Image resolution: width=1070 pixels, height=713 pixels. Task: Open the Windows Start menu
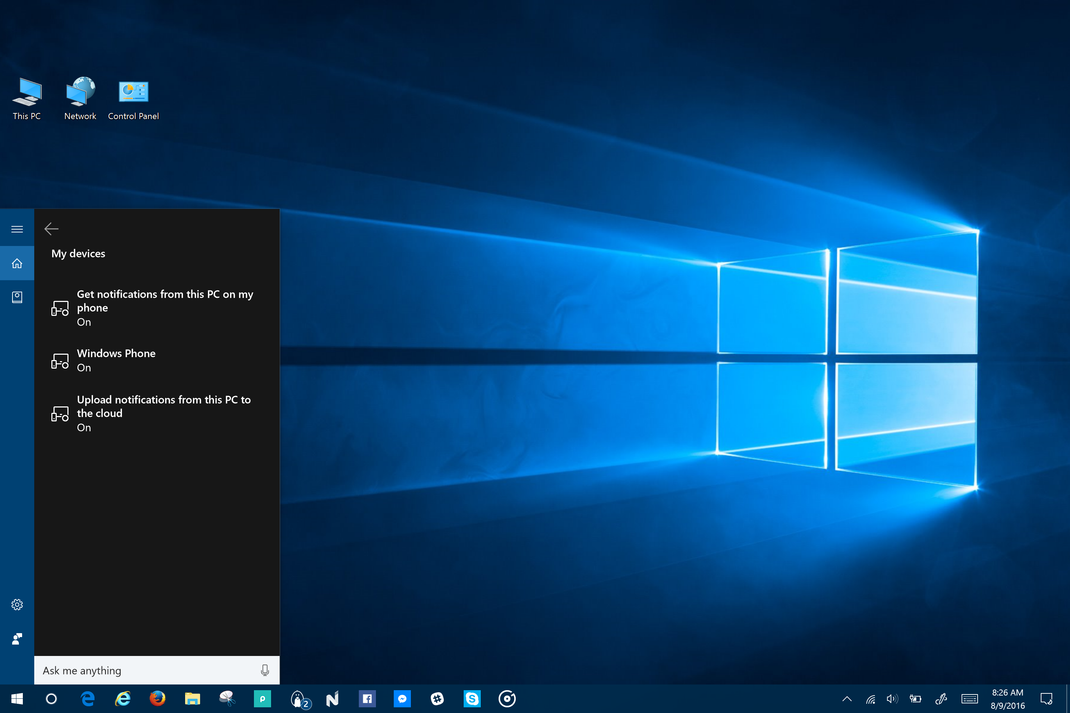pos(17,698)
